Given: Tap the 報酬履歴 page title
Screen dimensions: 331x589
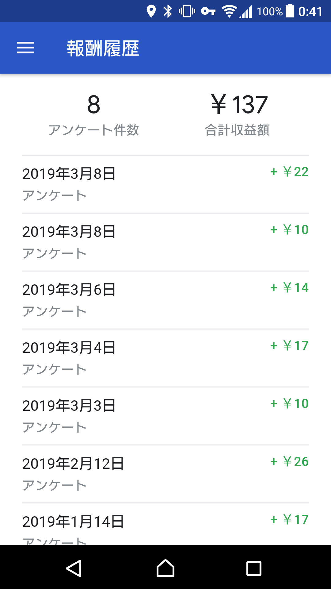Looking at the screenshot, I should (x=103, y=48).
